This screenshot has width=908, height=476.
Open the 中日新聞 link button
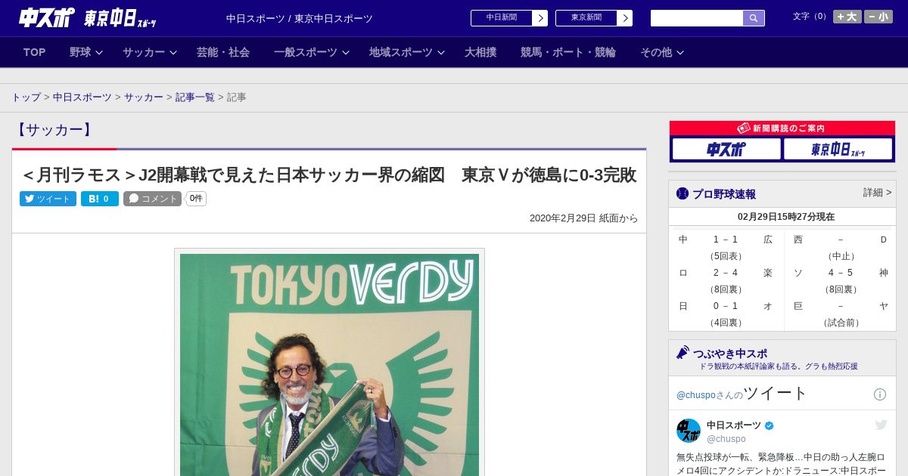coord(509,18)
